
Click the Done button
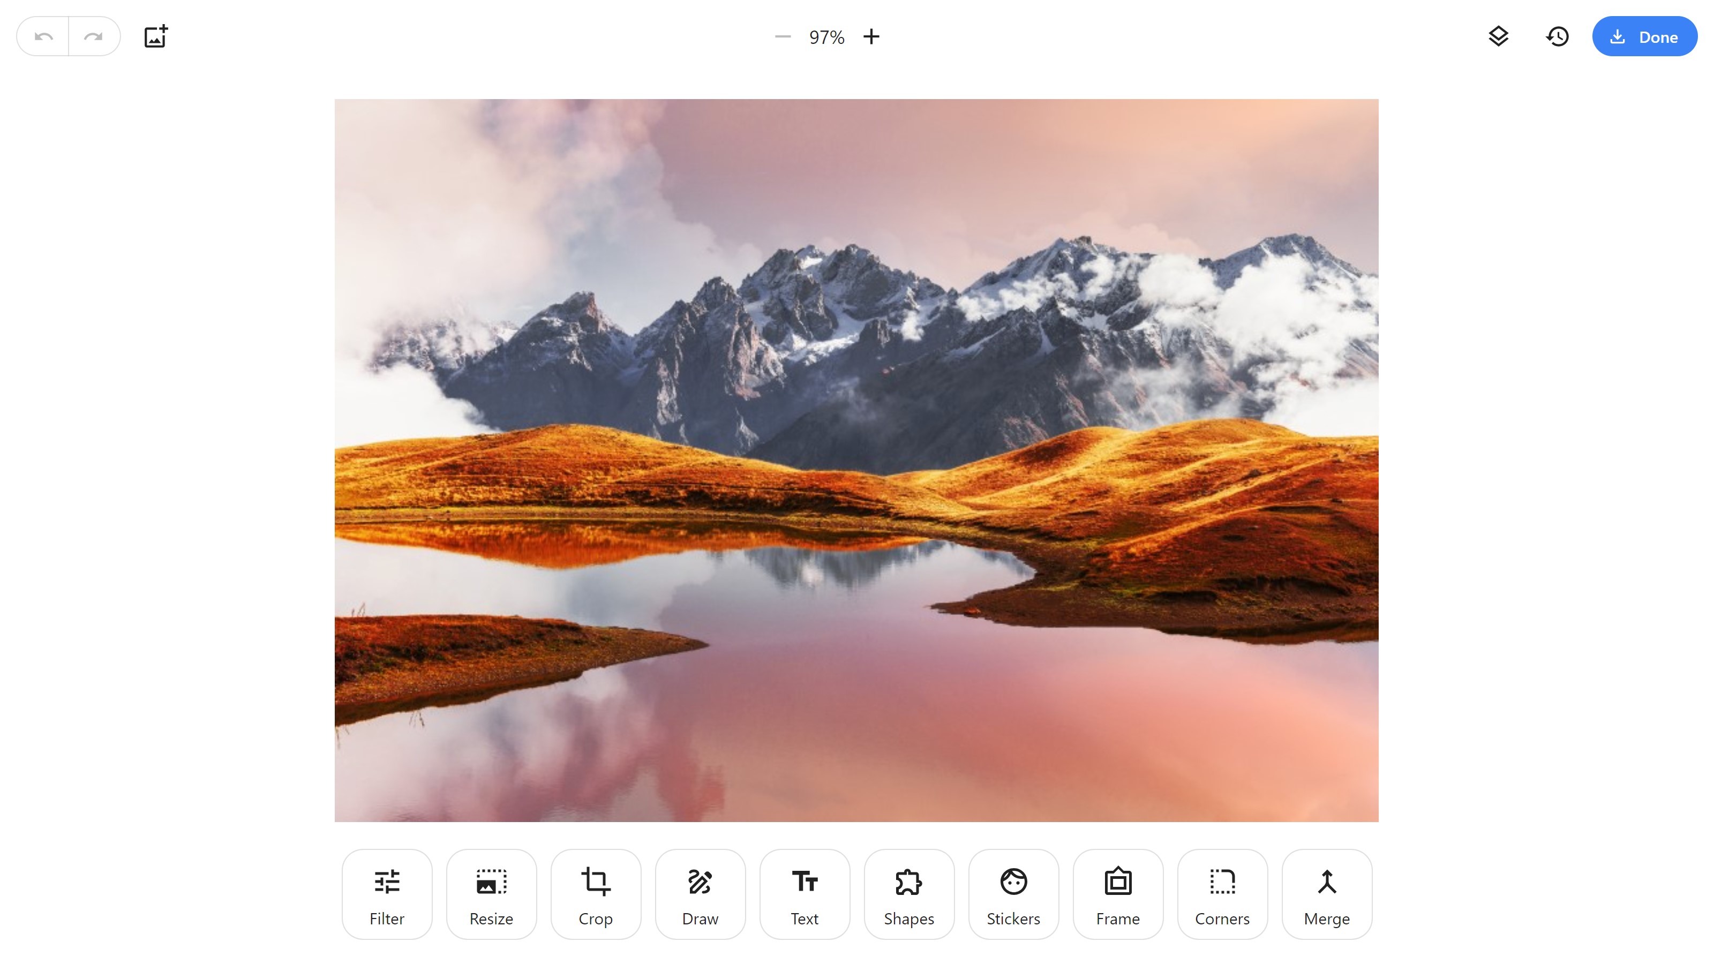[1644, 36]
